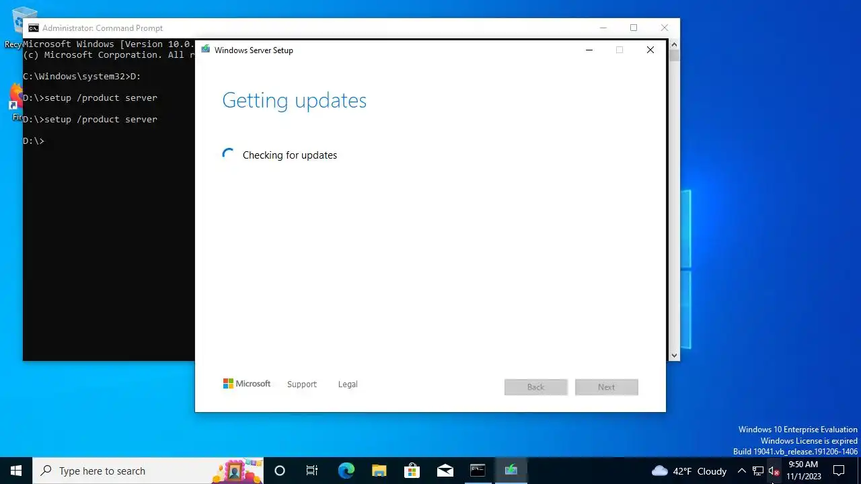This screenshot has height=484, width=861.
Task: Click the first setup /product server line
Action: pyautogui.click(x=90, y=97)
